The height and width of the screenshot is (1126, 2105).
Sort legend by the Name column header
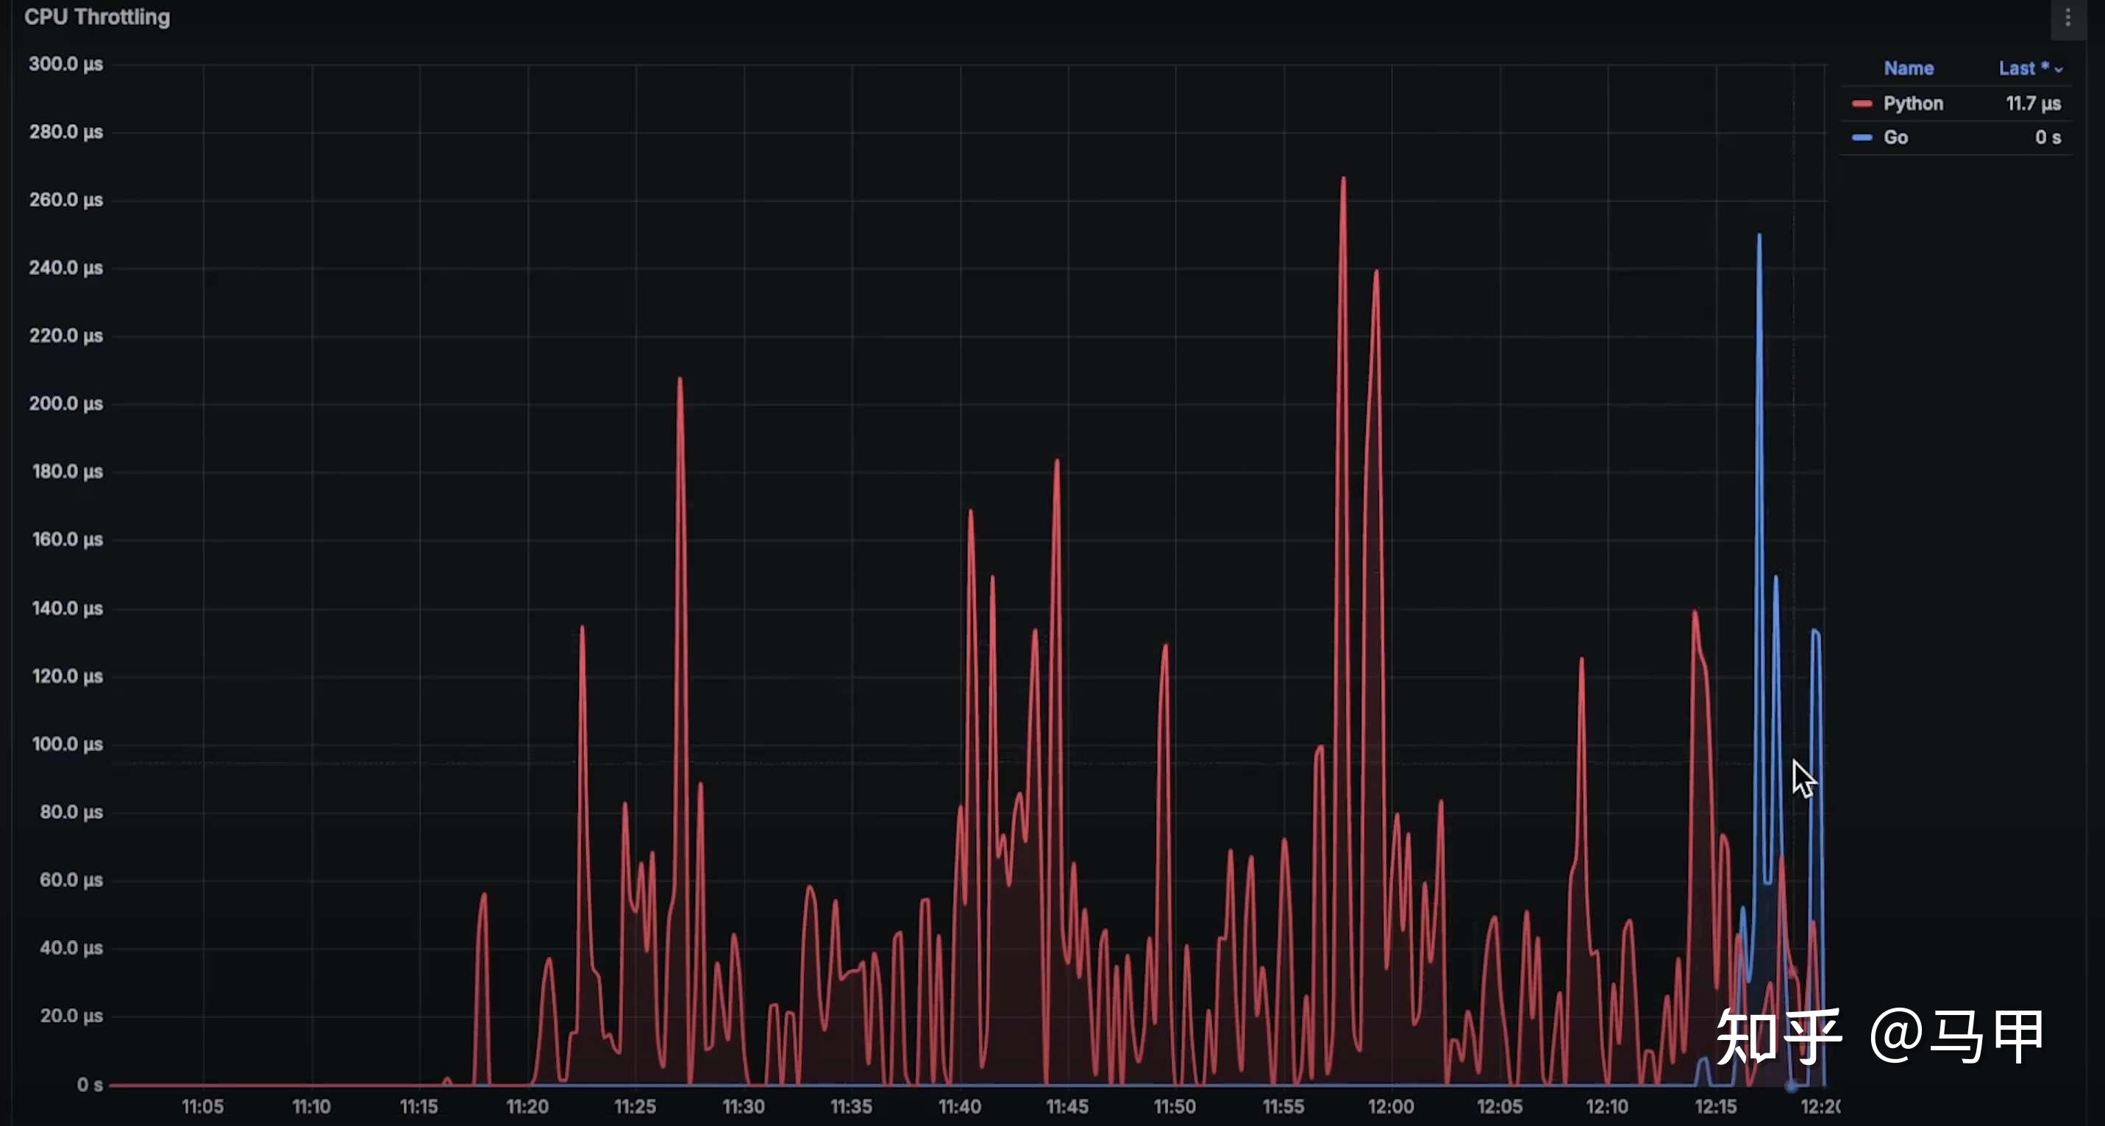pyautogui.click(x=1908, y=68)
